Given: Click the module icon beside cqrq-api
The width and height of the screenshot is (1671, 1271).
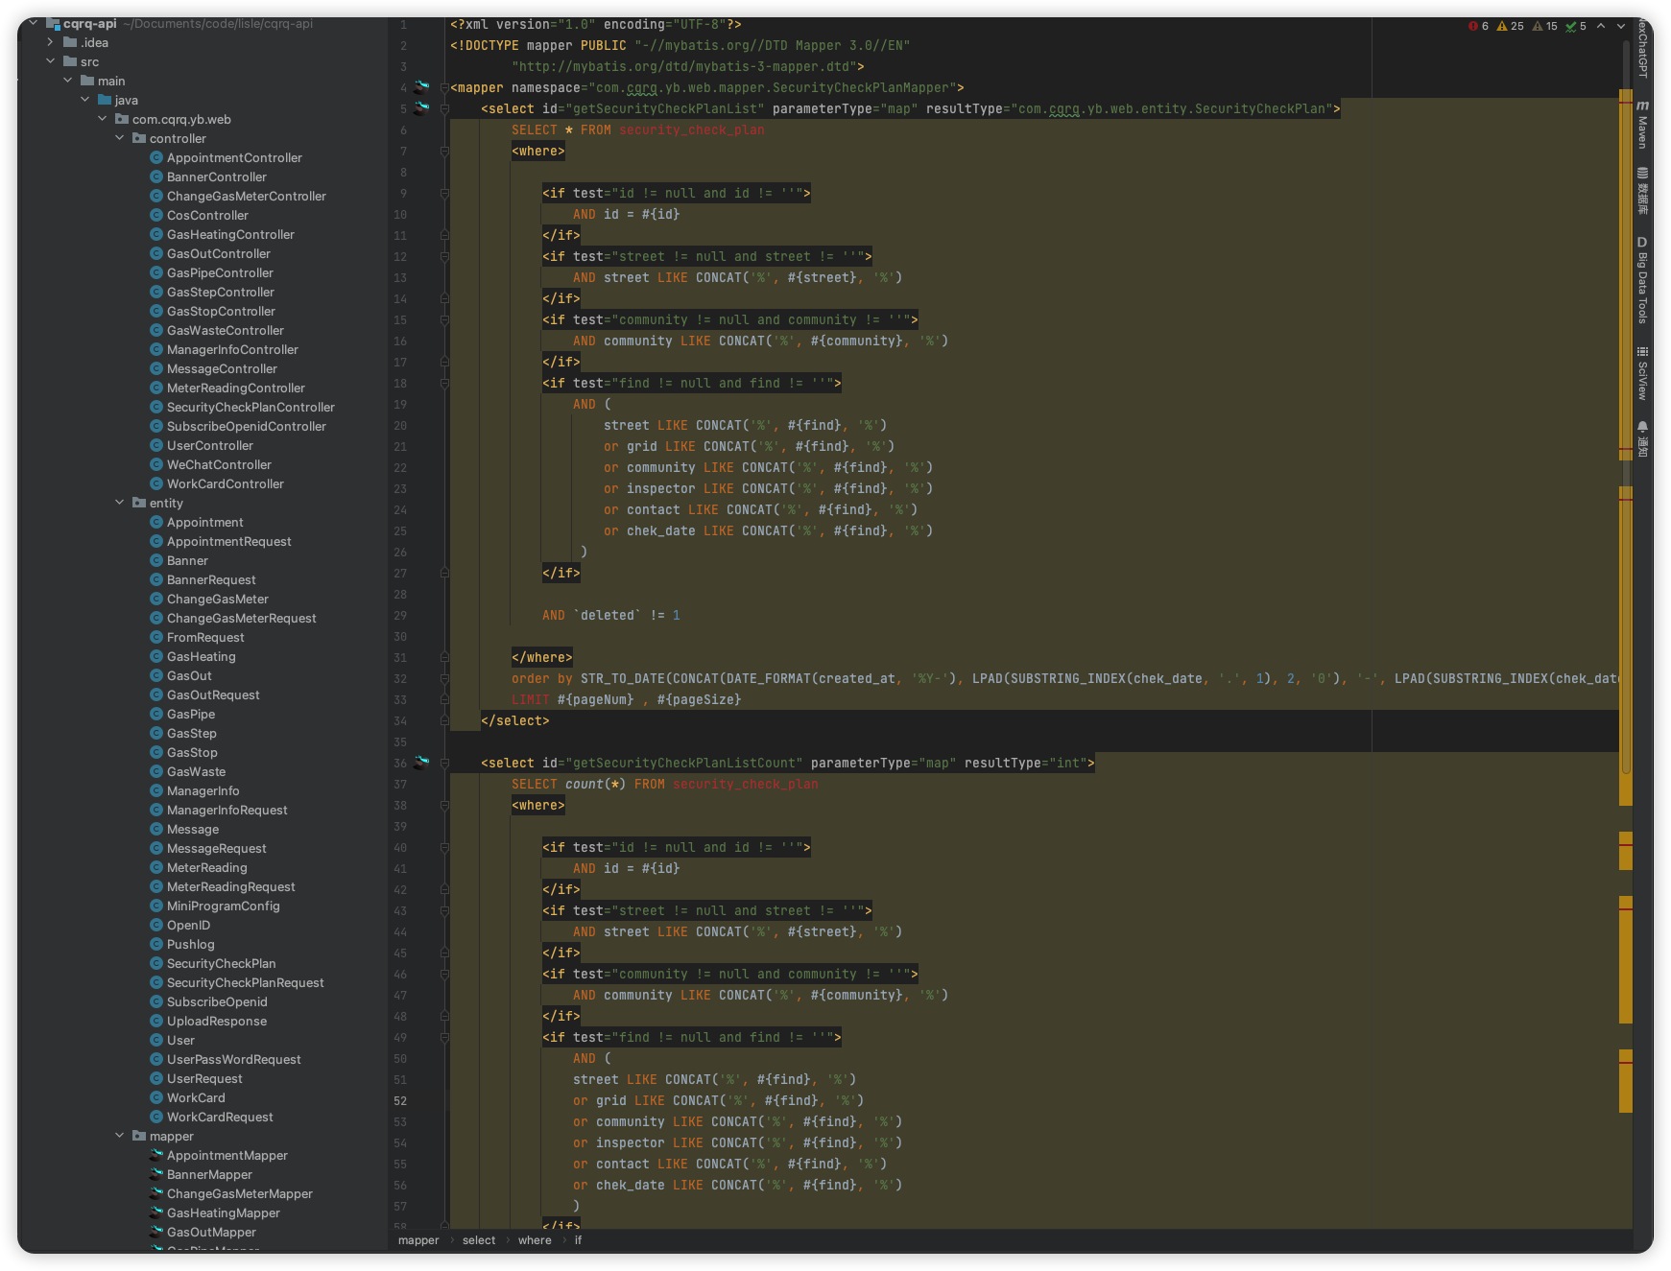Looking at the screenshot, I should [53, 23].
